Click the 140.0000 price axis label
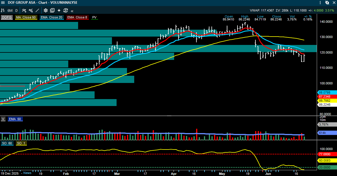This screenshot has width=337, height=176. (x=326, y=22)
